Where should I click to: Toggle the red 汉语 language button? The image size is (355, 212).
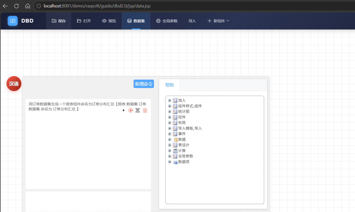[14, 84]
